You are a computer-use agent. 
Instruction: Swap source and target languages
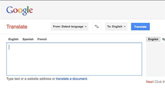(97, 27)
